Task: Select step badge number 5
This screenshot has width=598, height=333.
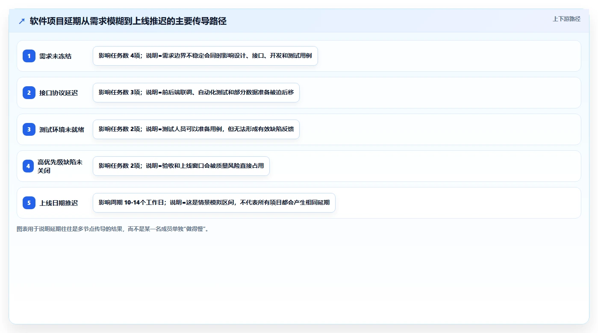Action: click(x=29, y=203)
